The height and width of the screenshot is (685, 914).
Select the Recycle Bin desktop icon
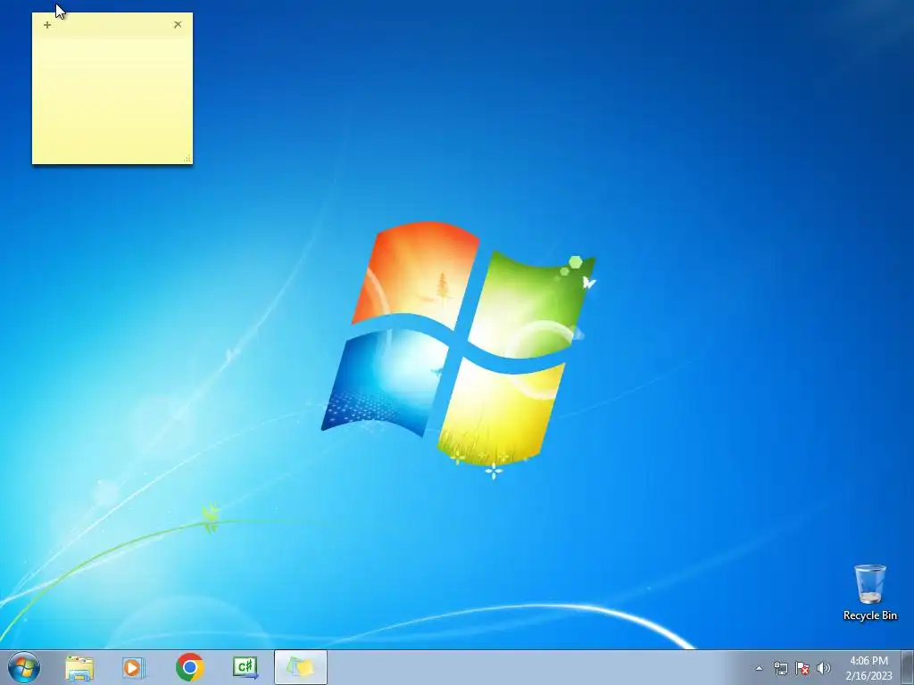869,592
